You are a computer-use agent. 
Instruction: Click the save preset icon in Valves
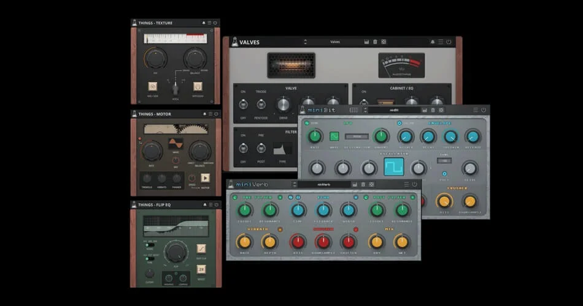[366, 42]
